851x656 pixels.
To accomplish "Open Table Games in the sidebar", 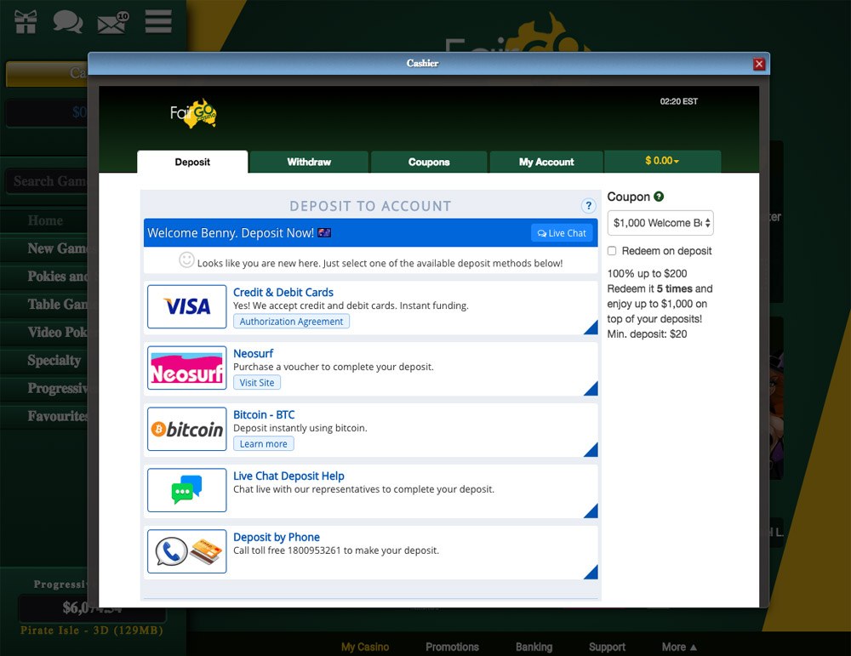I will click(46, 305).
